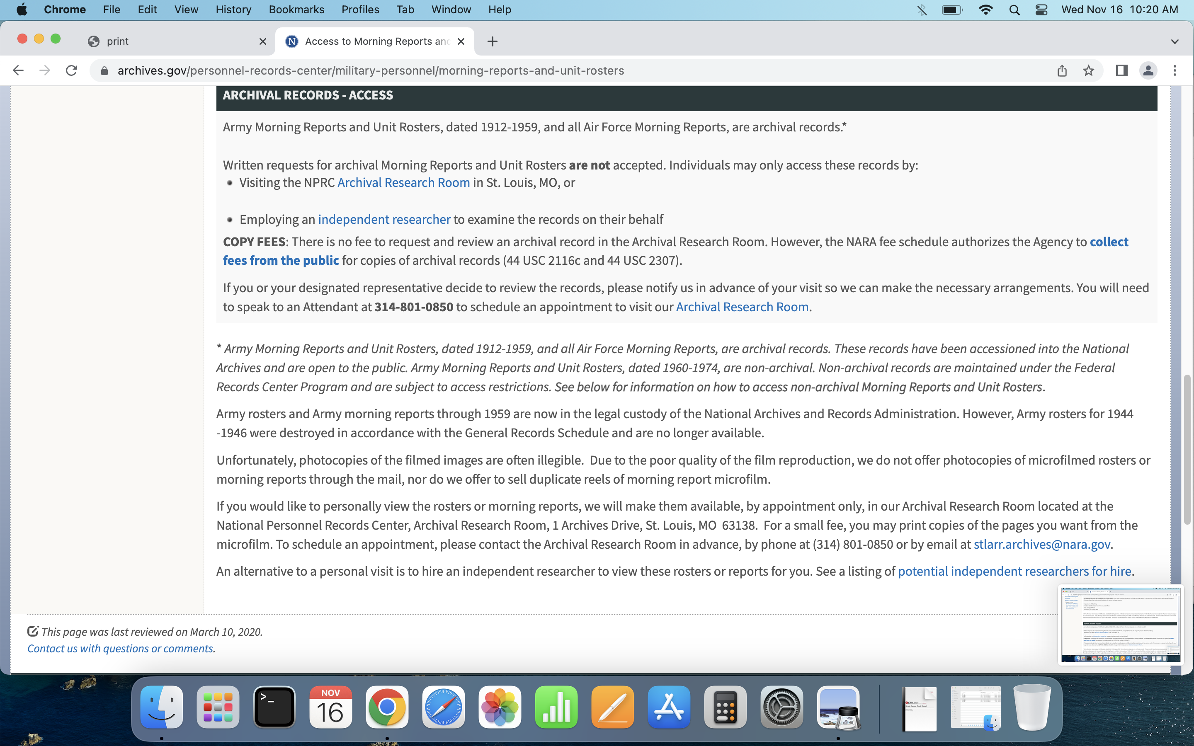Click the screenshot preview thumbnail
This screenshot has height=746, width=1194.
(x=1121, y=625)
